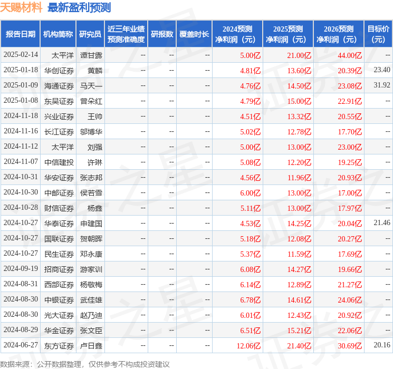
Task: Click the institution 中邮证券
Action: [x=59, y=193]
